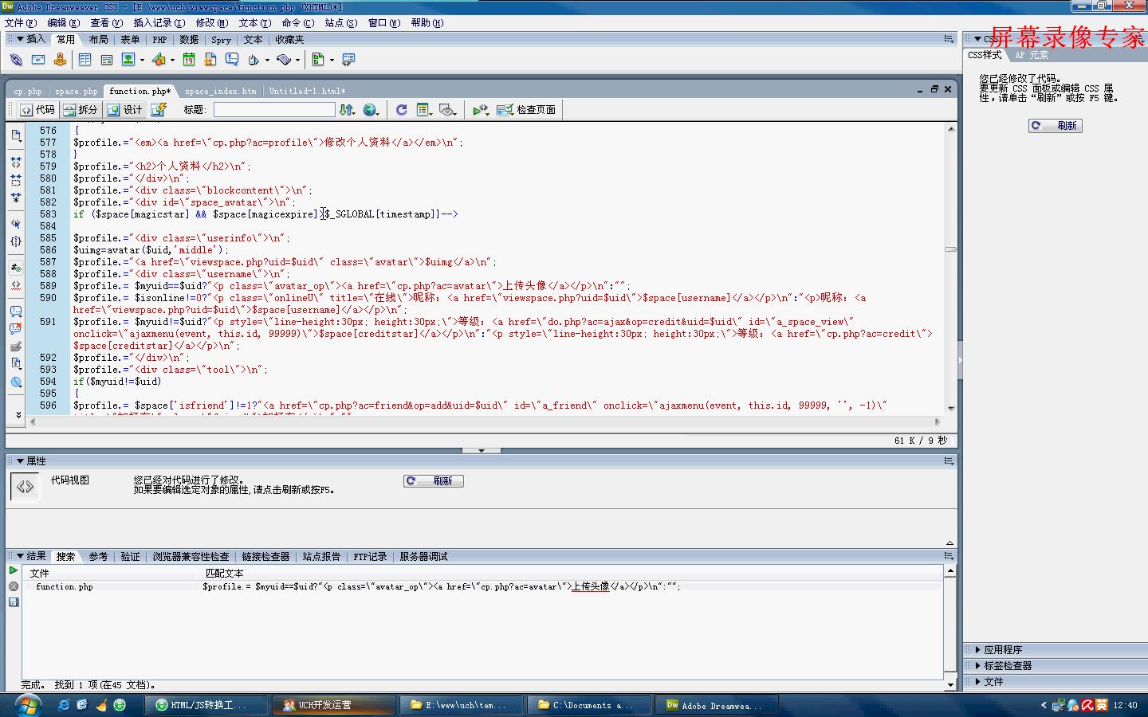Open the preview in browser globe icon
The image size is (1148, 717).
point(371,110)
